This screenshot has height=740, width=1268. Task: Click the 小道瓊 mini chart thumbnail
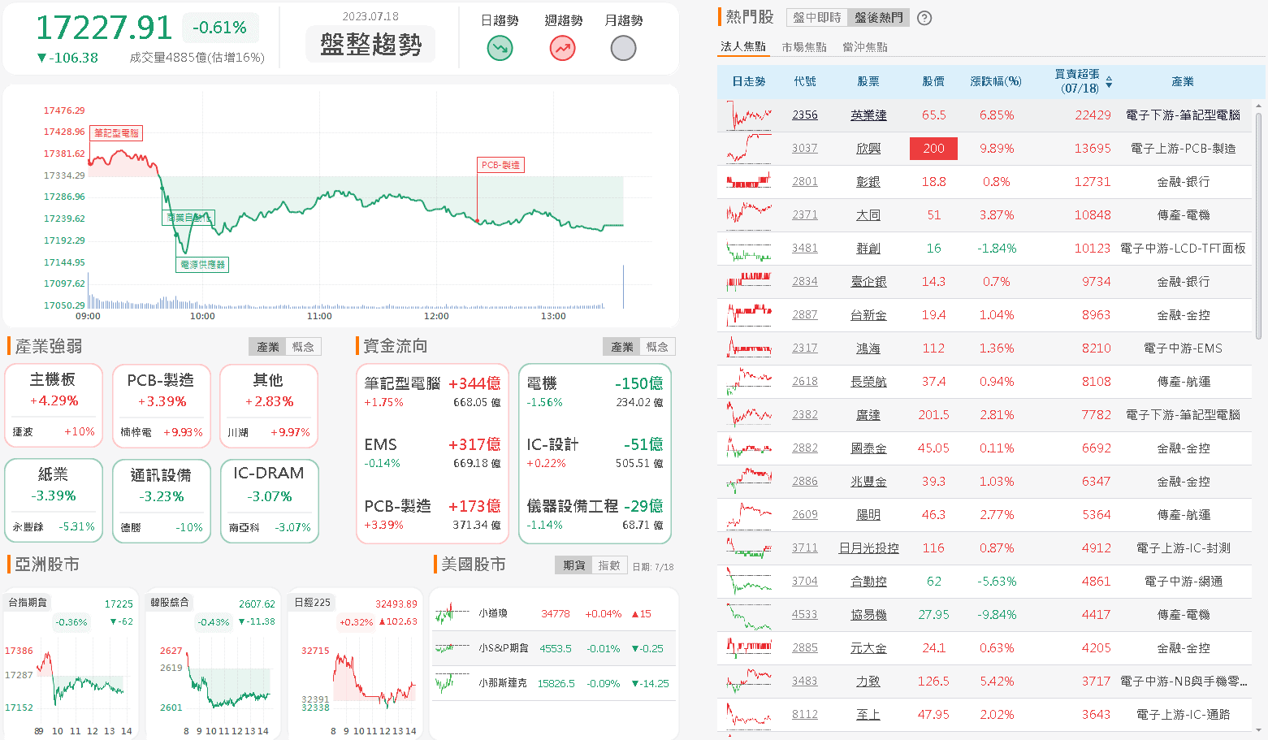tap(452, 613)
